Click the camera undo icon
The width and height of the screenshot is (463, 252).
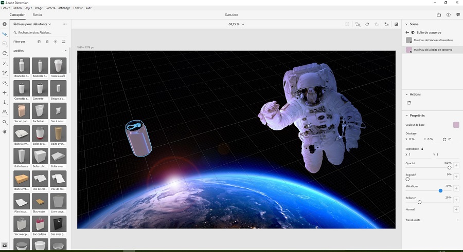[377, 24]
